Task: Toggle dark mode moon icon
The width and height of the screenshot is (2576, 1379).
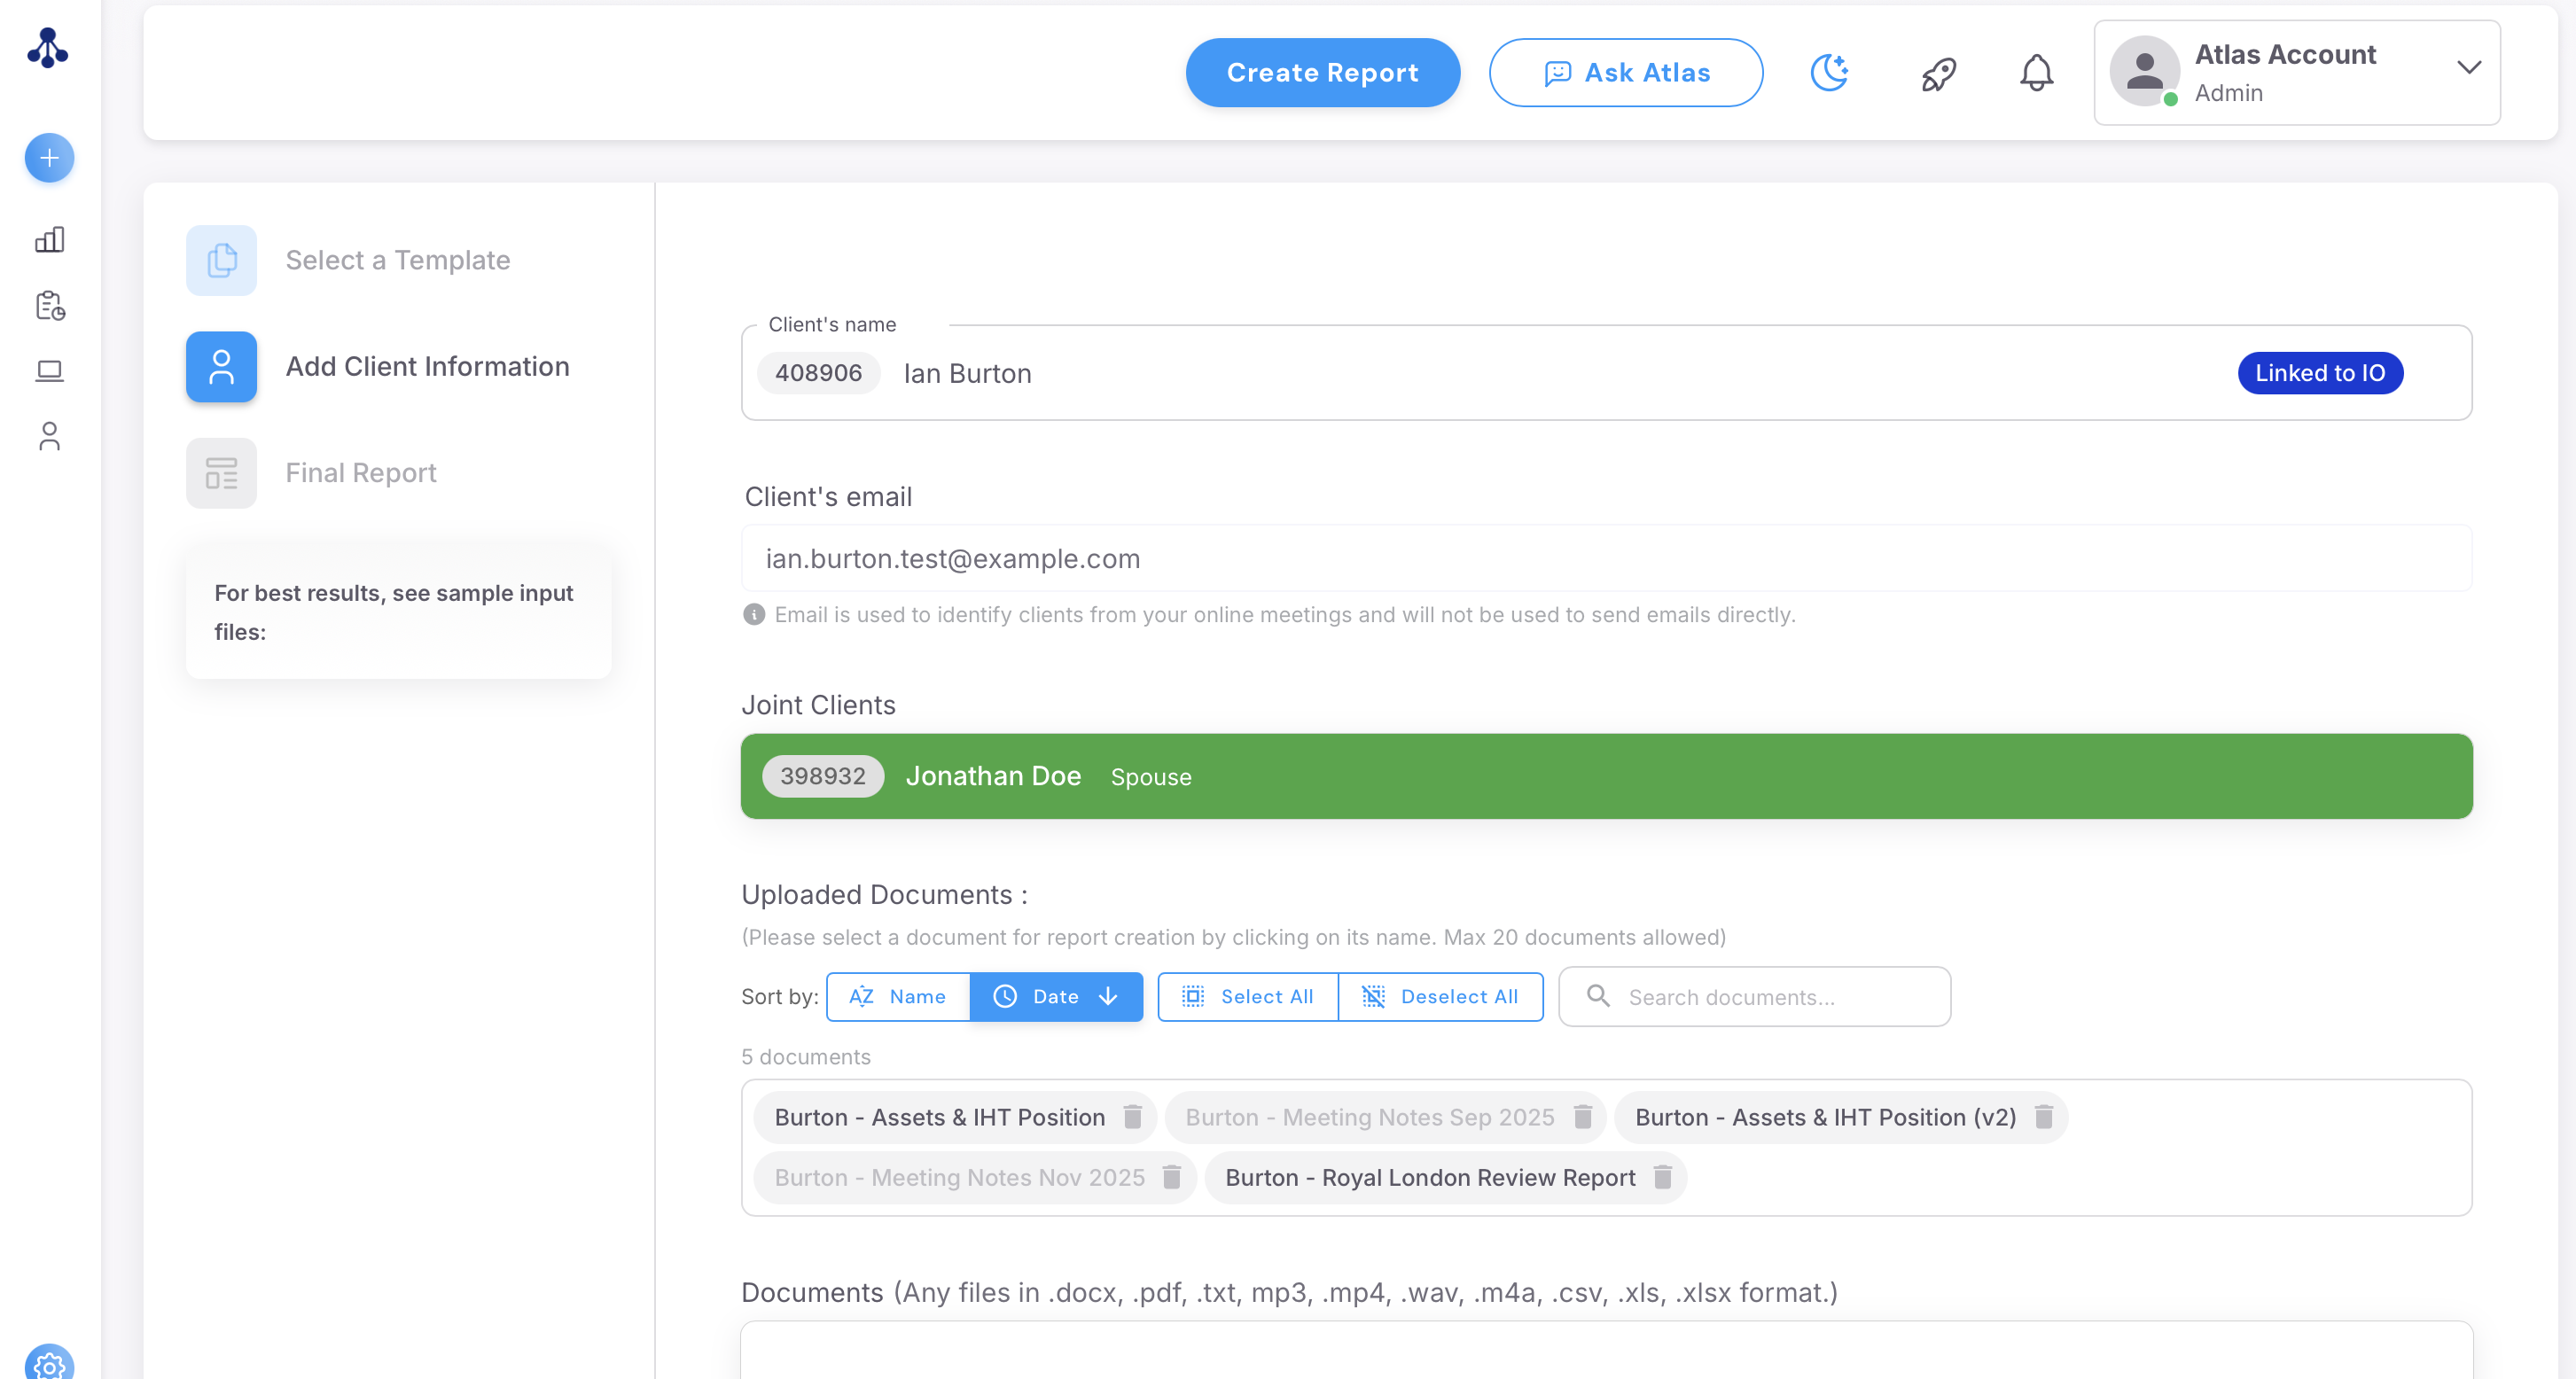Action: pos(1829,72)
